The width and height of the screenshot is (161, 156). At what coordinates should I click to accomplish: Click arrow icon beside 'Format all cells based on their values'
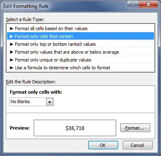click(x=12, y=28)
